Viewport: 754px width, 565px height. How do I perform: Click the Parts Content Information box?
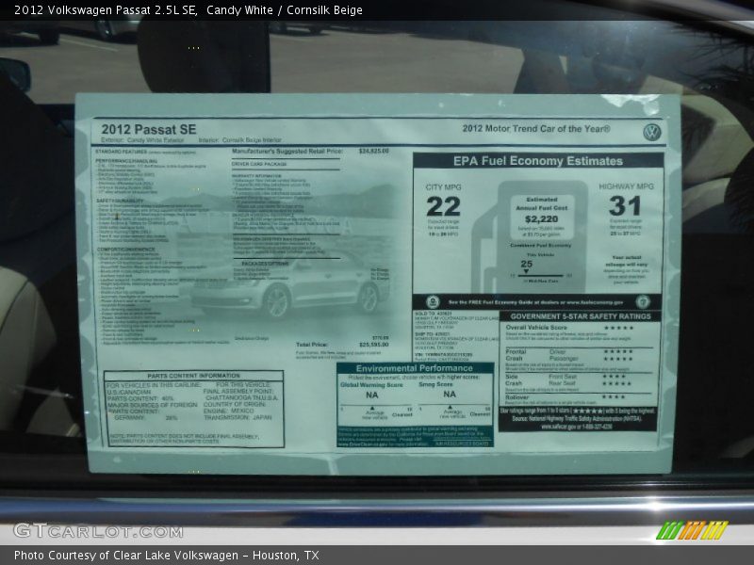[193, 409]
